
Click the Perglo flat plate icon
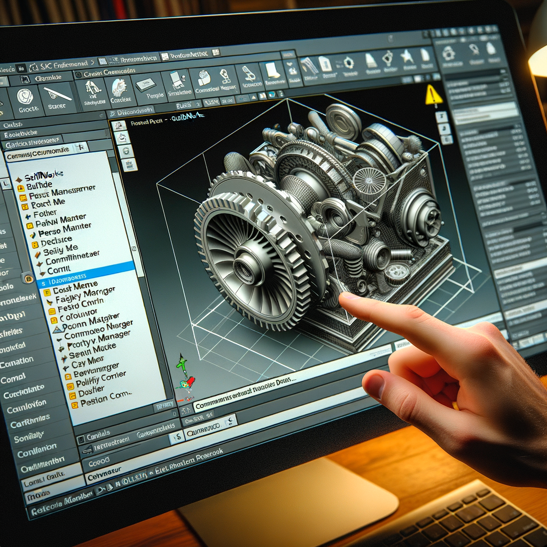(x=144, y=85)
